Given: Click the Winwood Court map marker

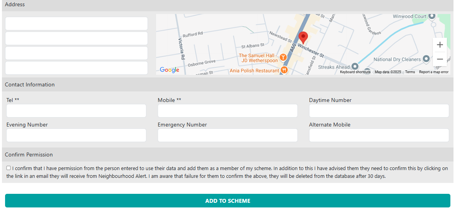Looking at the screenshot, I should pos(432,16).
